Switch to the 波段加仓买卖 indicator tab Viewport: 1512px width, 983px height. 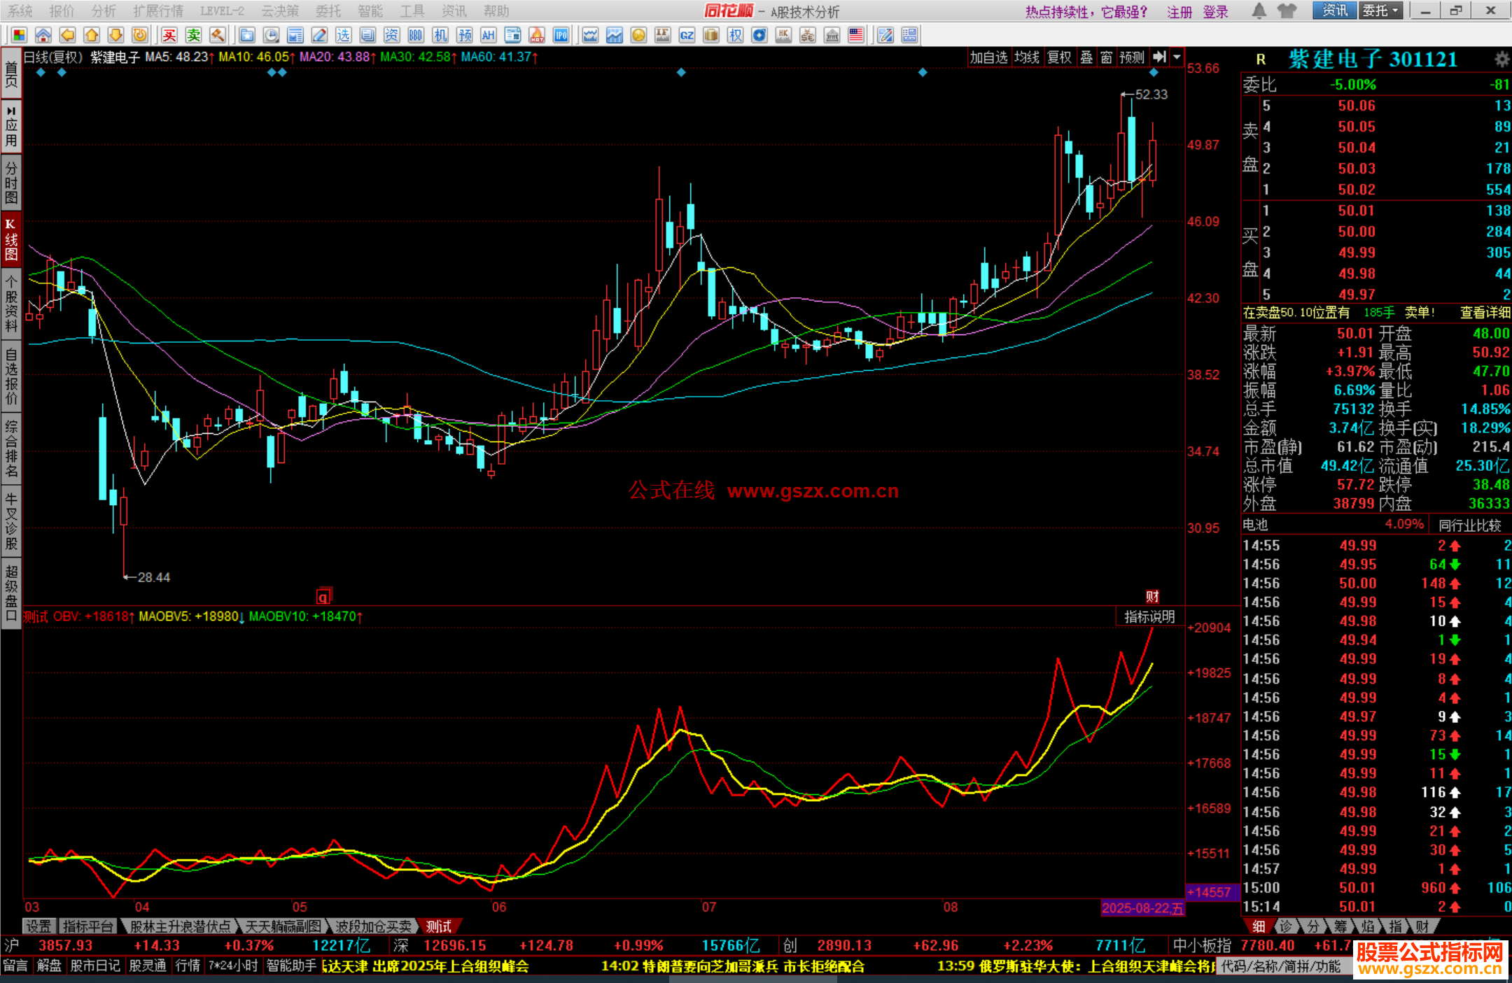point(373,926)
